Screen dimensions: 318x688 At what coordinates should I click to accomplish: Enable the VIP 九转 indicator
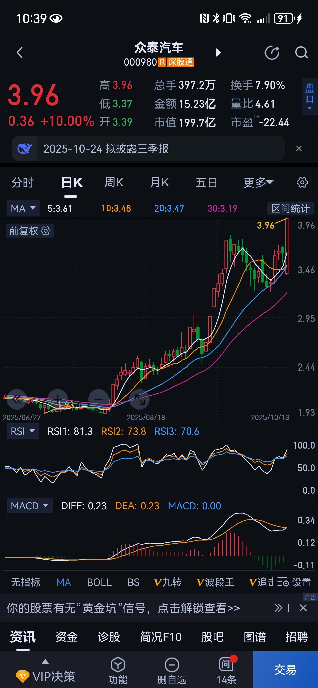pos(168,582)
